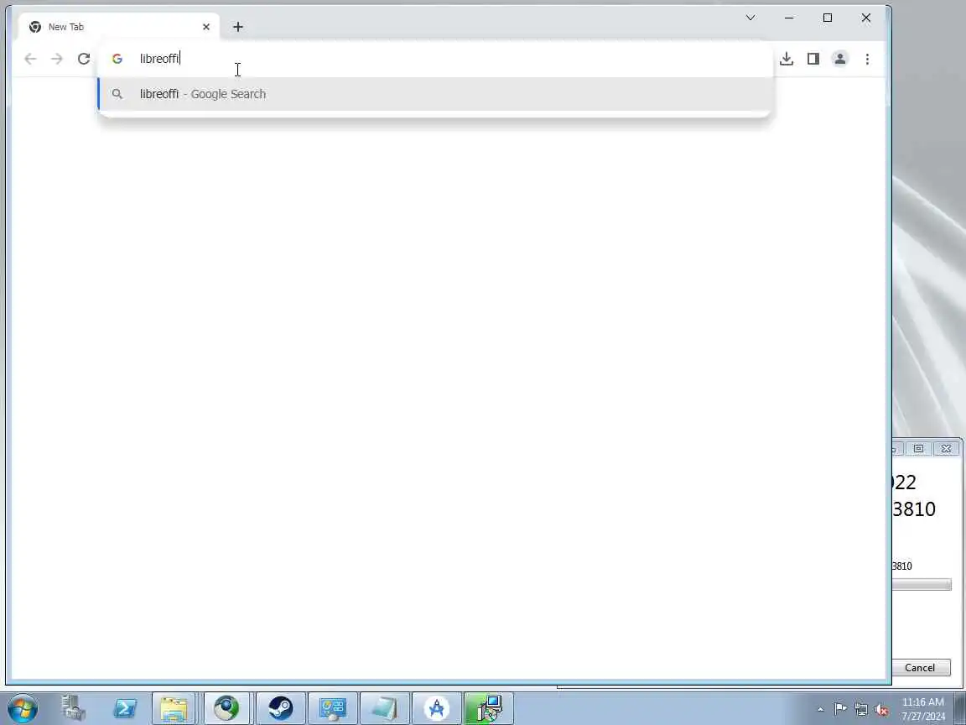Click the Google icon in address bar

click(117, 59)
